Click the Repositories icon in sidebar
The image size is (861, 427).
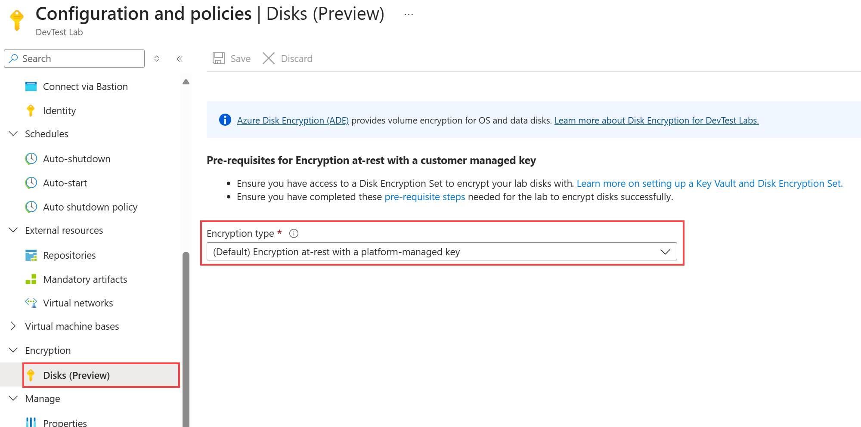point(31,255)
